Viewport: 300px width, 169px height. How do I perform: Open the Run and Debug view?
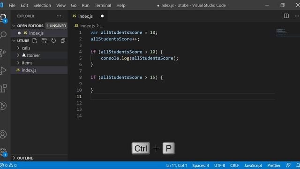[x=3, y=70]
